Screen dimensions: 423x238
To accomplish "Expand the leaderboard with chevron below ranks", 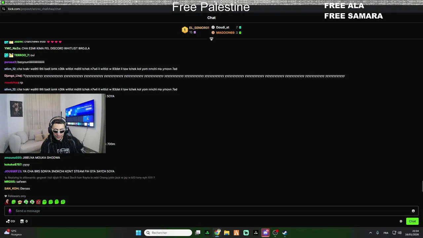I will (x=211, y=39).
